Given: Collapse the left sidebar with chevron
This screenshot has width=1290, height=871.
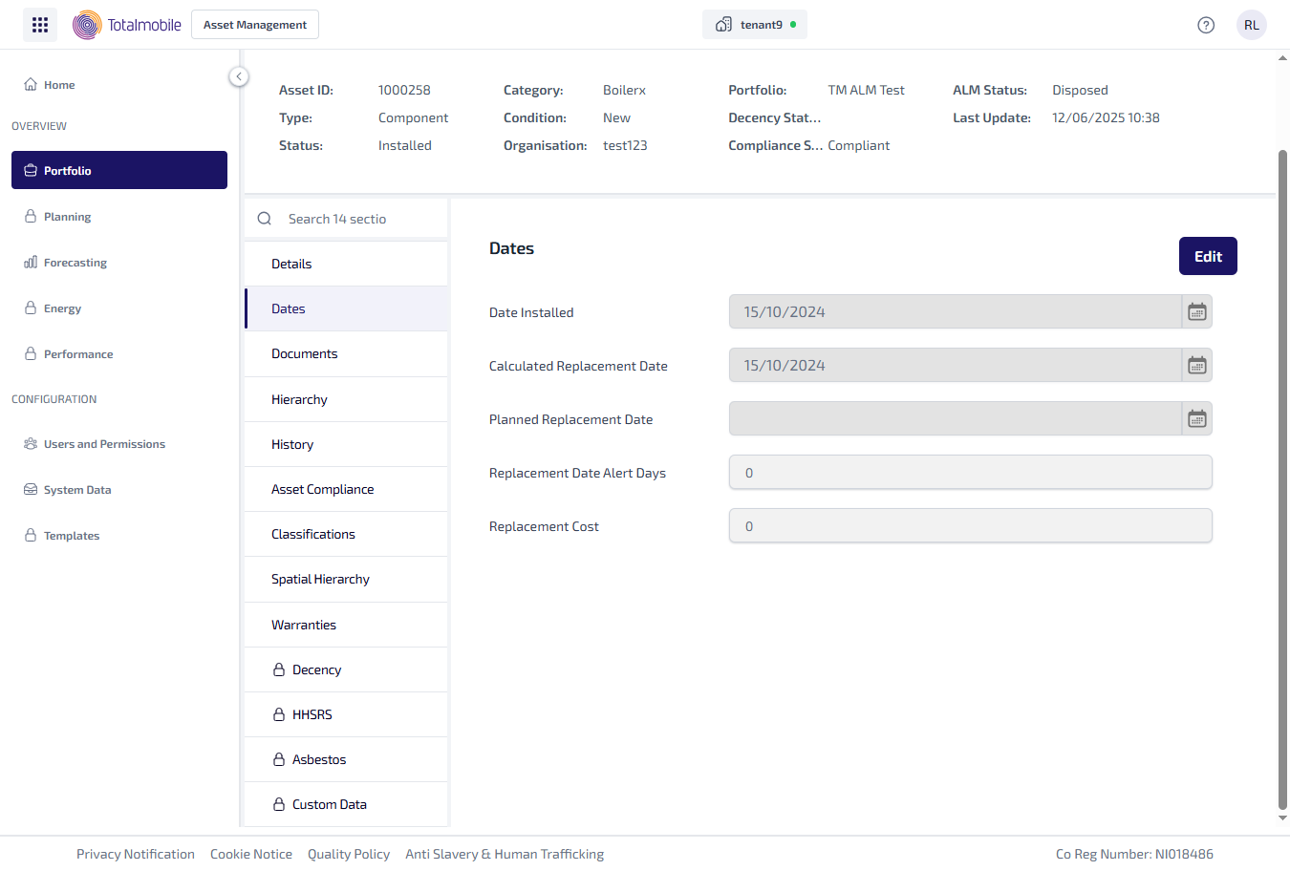Looking at the screenshot, I should [239, 76].
